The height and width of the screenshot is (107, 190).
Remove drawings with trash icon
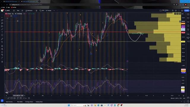pyautogui.click(x=2, y=62)
